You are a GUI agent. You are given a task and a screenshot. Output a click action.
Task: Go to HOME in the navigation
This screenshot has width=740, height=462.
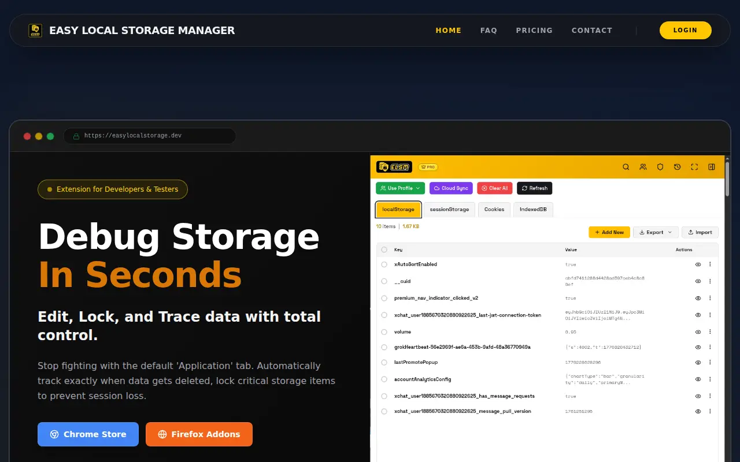pyautogui.click(x=449, y=31)
